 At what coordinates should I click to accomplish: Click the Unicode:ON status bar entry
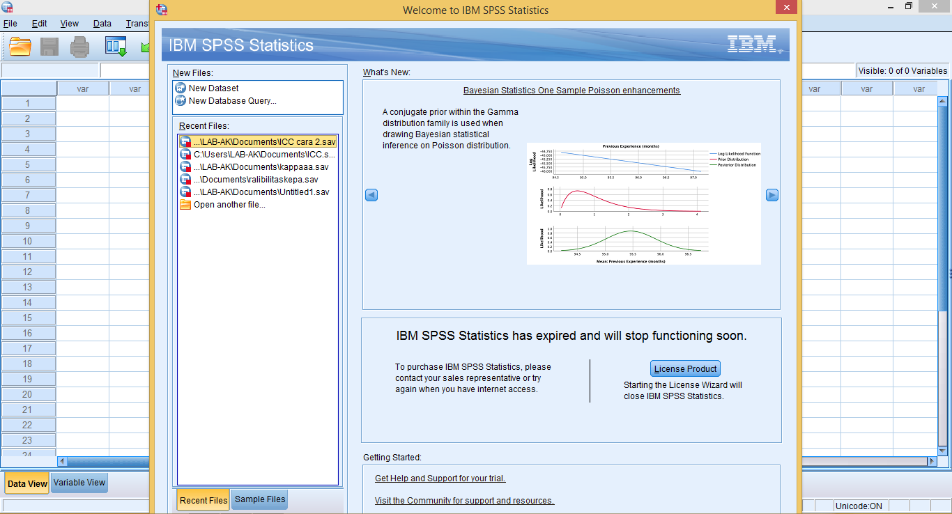click(860, 506)
